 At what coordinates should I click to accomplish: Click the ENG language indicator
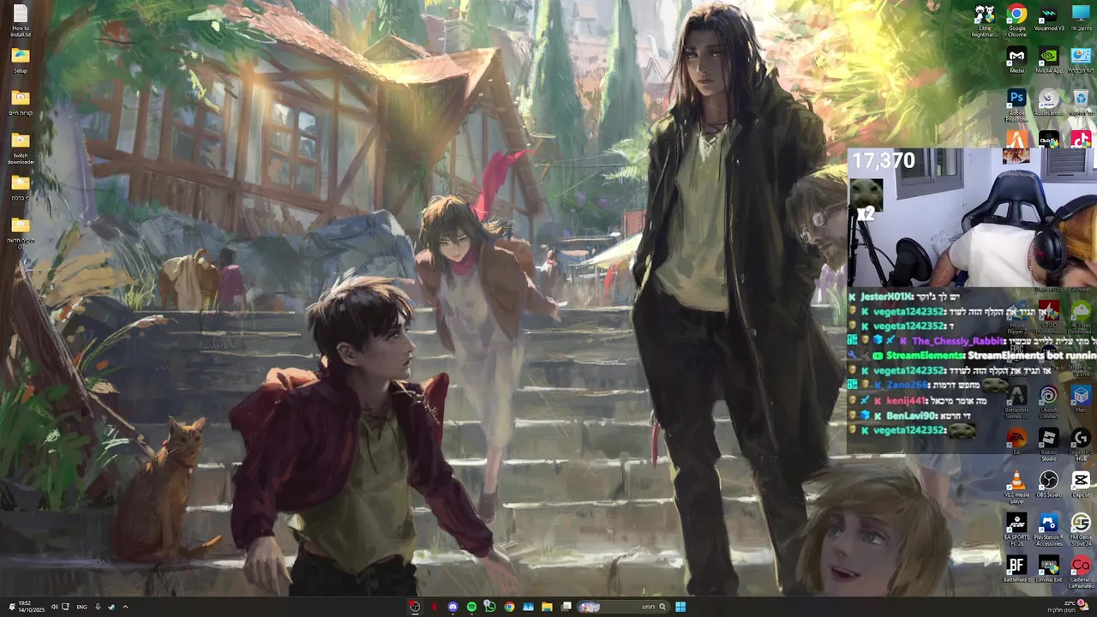(81, 607)
